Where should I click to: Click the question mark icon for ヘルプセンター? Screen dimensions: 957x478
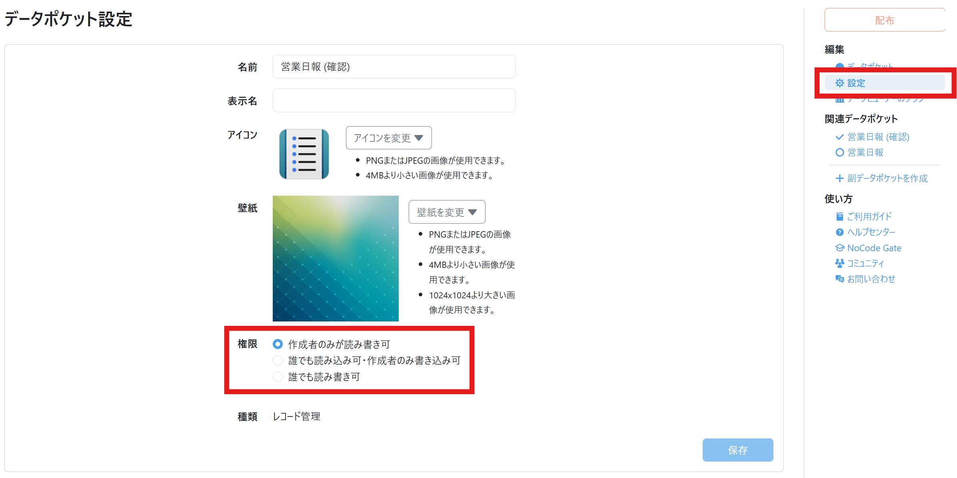pyautogui.click(x=839, y=232)
